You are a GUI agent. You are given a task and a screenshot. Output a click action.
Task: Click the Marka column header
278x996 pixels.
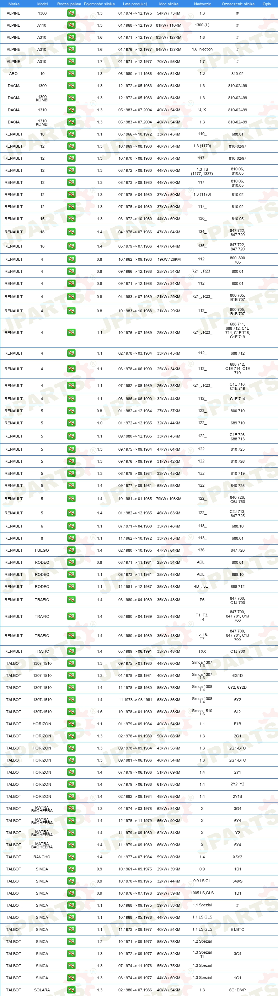(x=14, y=4)
